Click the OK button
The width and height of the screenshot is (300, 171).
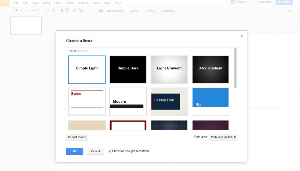(x=75, y=151)
